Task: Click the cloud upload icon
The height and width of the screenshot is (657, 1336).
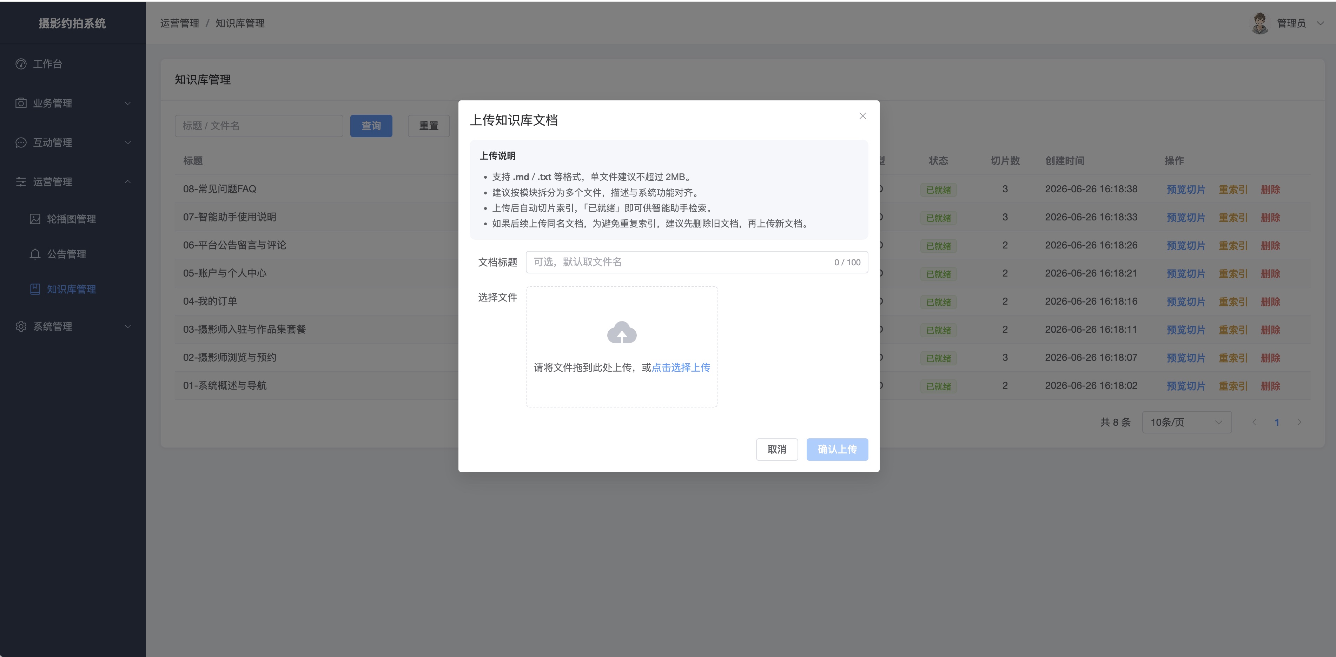Action: coord(622,332)
